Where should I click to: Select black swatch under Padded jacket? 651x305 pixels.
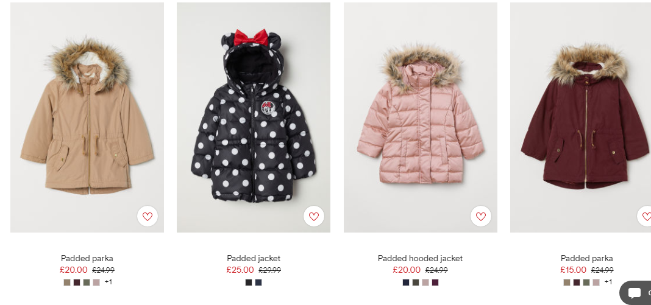click(249, 282)
